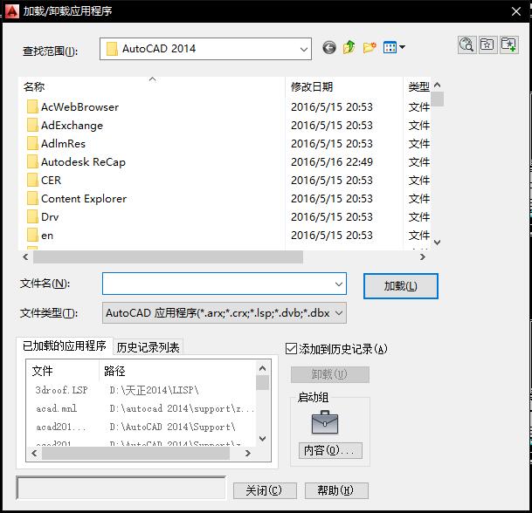Select the en folder icon
The height and width of the screenshot is (513, 532).
tap(32, 235)
